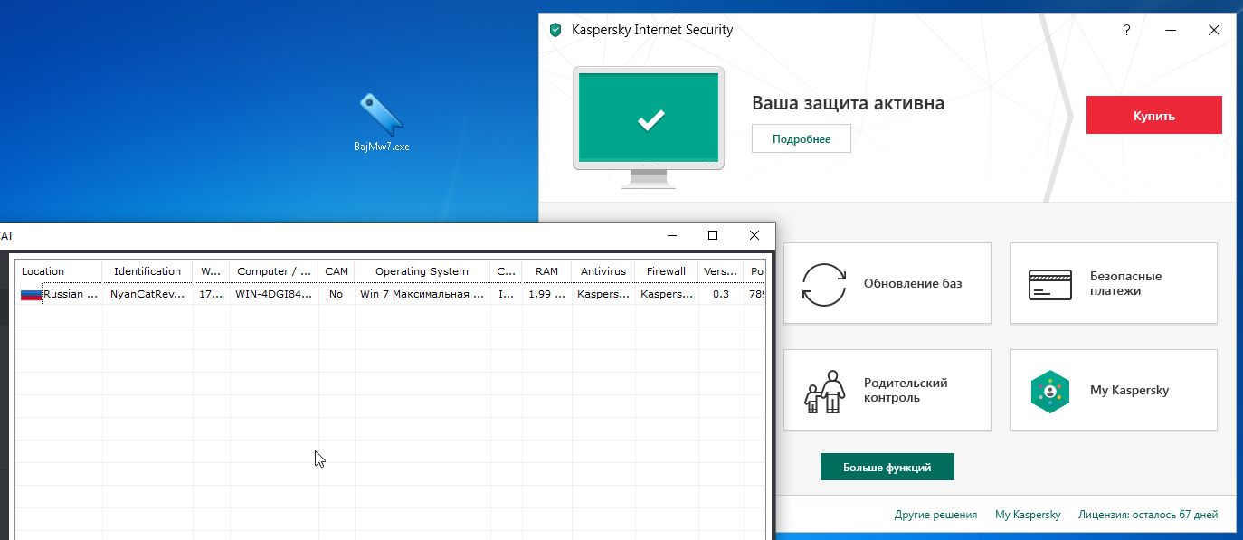The image size is (1243, 540).
Task: Sort by Antivirus column header
Action: coord(603,271)
